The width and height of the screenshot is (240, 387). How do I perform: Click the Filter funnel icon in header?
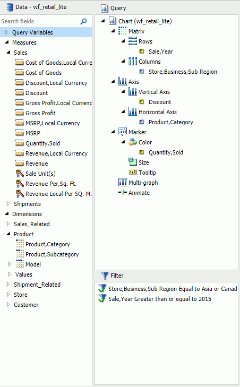(105, 276)
